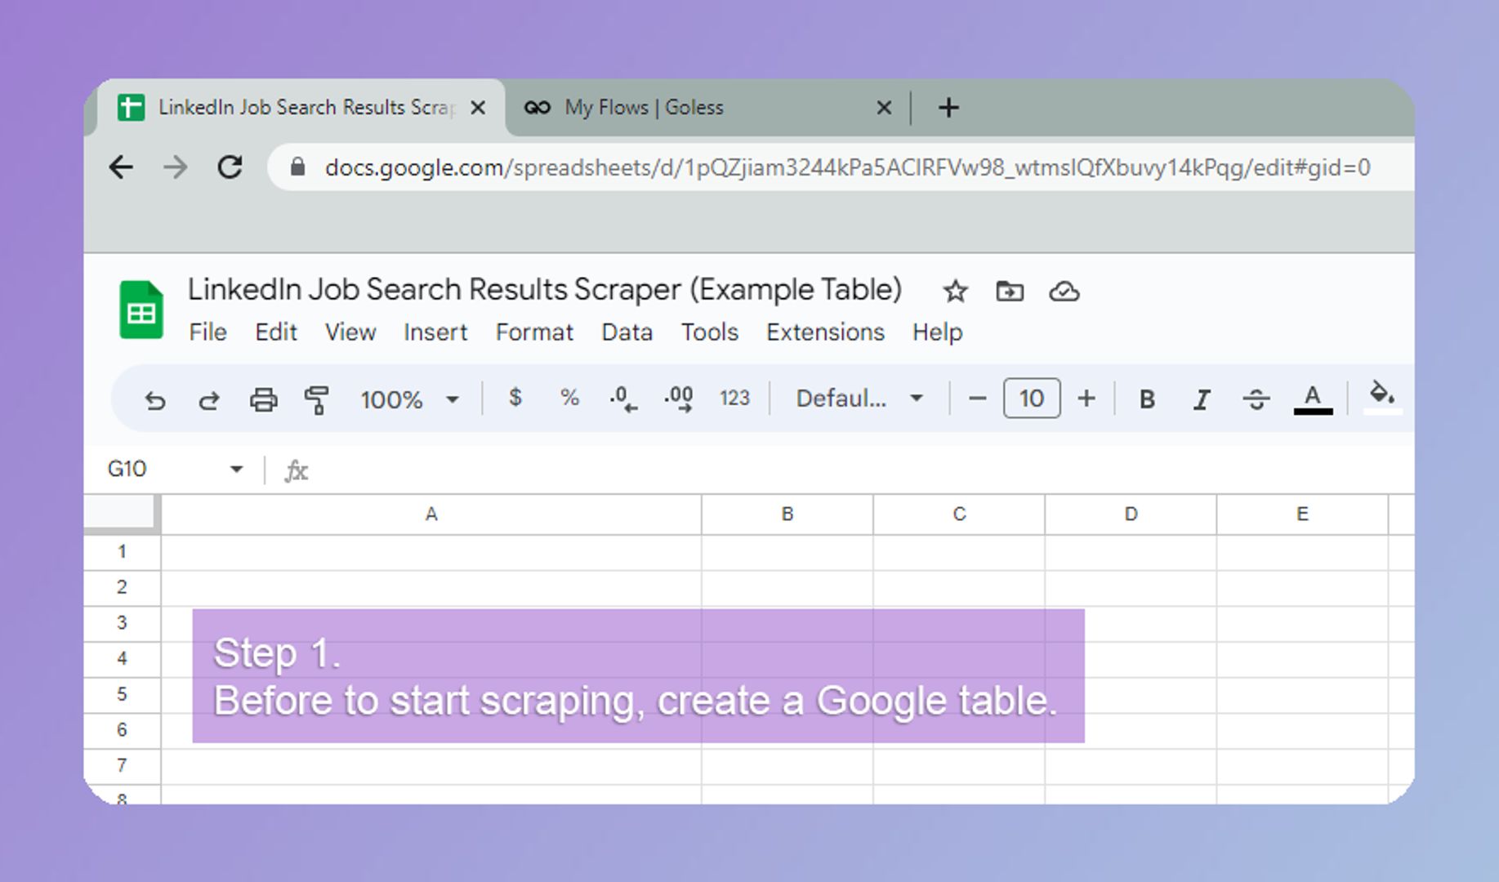Click the Redo arrow in the toolbar
Viewport: 1499px width, 882px height.
[209, 399]
